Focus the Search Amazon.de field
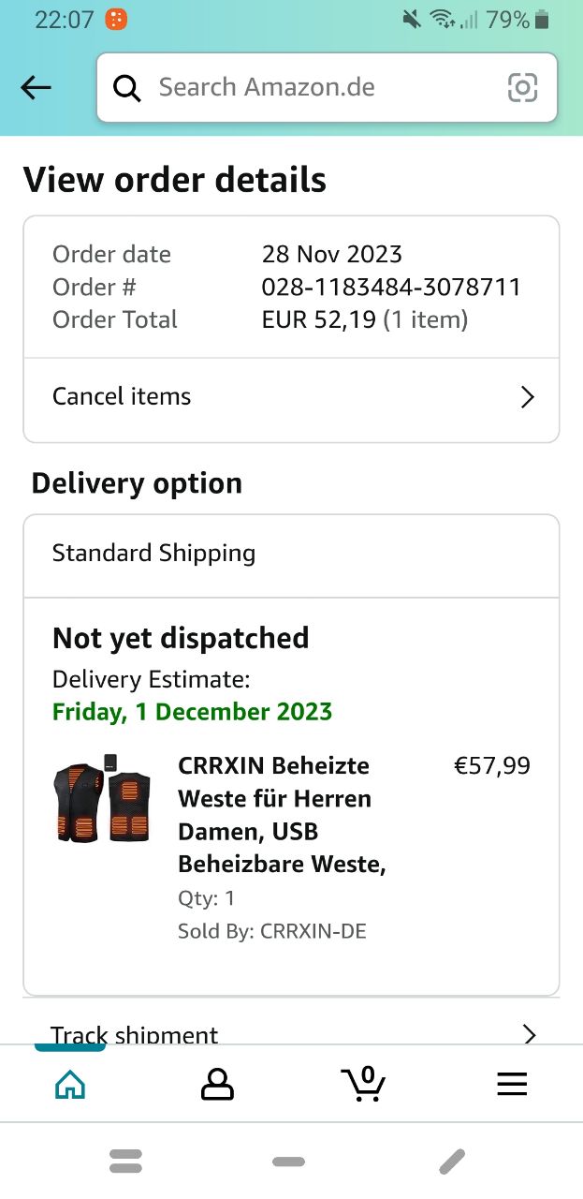The image size is (583, 1199). pyautogui.click(x=318, y=88)
